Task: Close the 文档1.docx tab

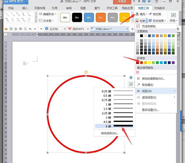Action: tap(127, 29)
